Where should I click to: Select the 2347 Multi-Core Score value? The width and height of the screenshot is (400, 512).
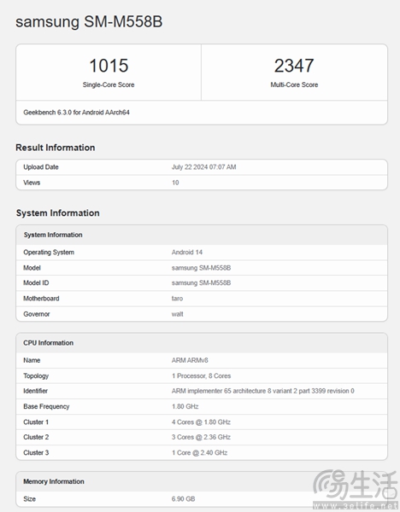coord(294,66)
